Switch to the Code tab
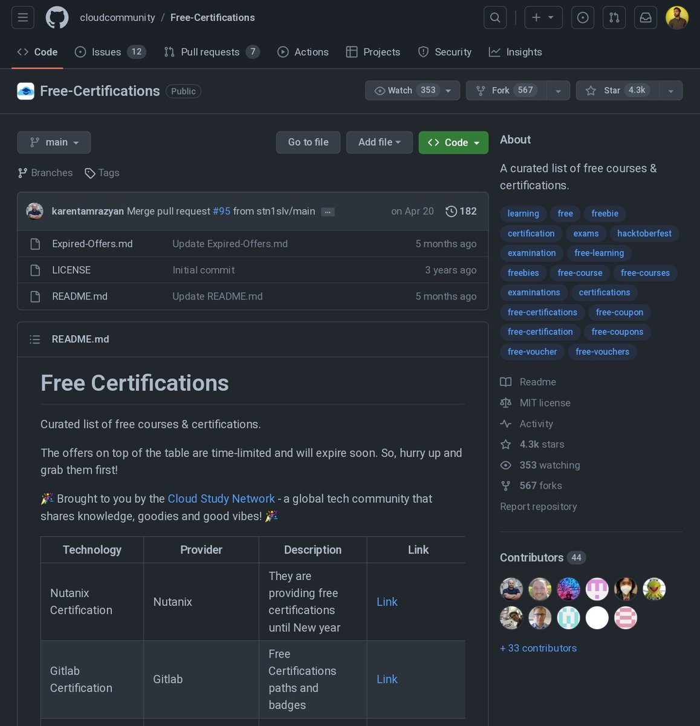This screenshot has width=700, height=726. coord(37,52)
